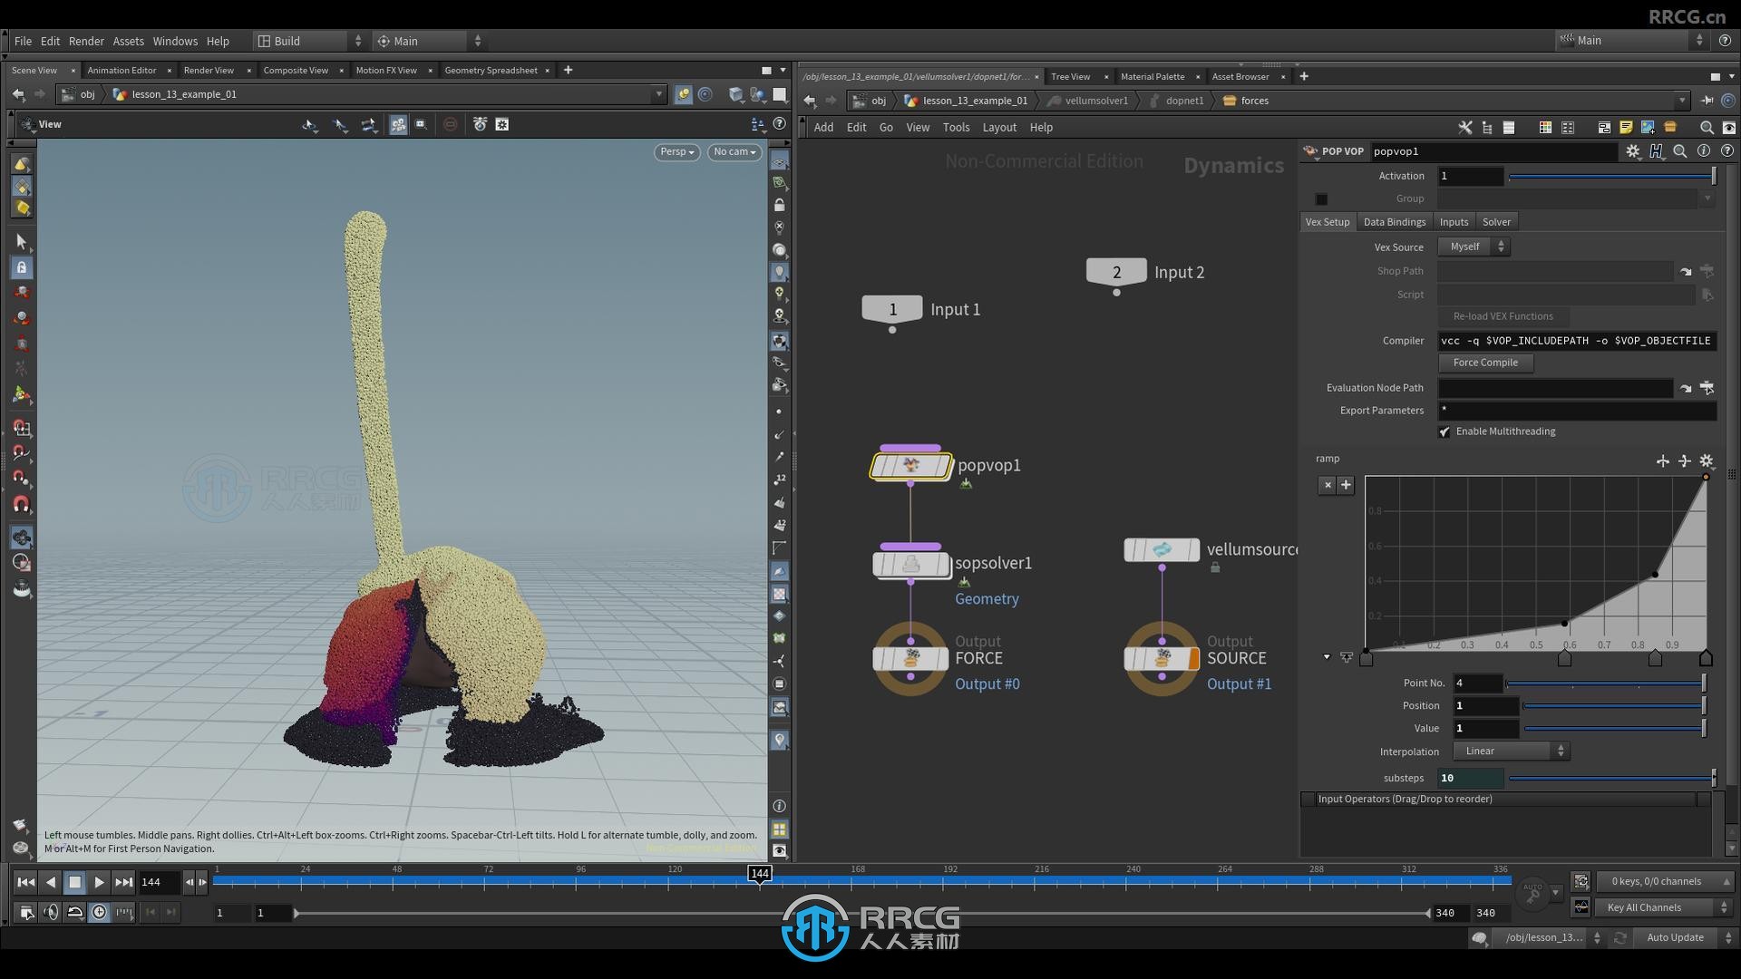Select the vellumsource node

click(x=1162, y=549)
